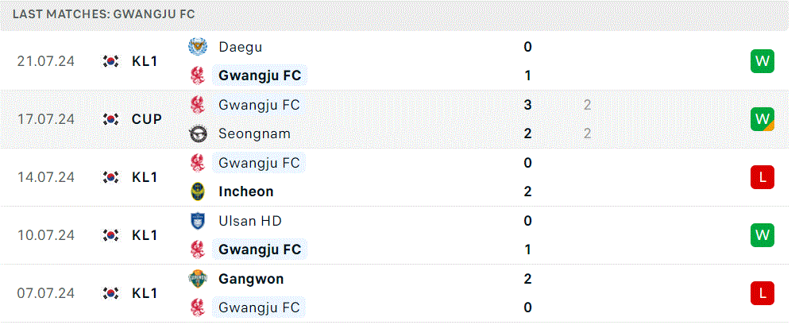The height and width of the screenshot is (325, 803).
Task: Open Seongnam team name link
Action: [254, 133]
